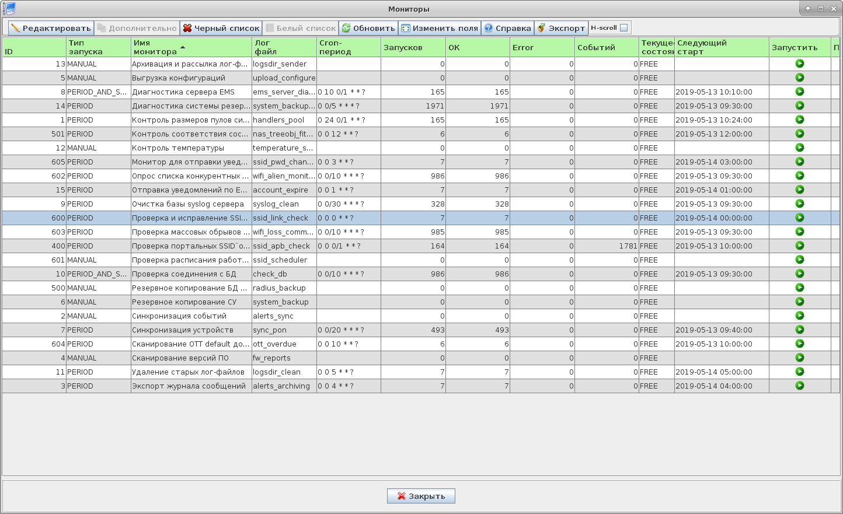Screen dimensions: 843x514
Task: Click the Тип запуска column header
Action: (98, 47)
